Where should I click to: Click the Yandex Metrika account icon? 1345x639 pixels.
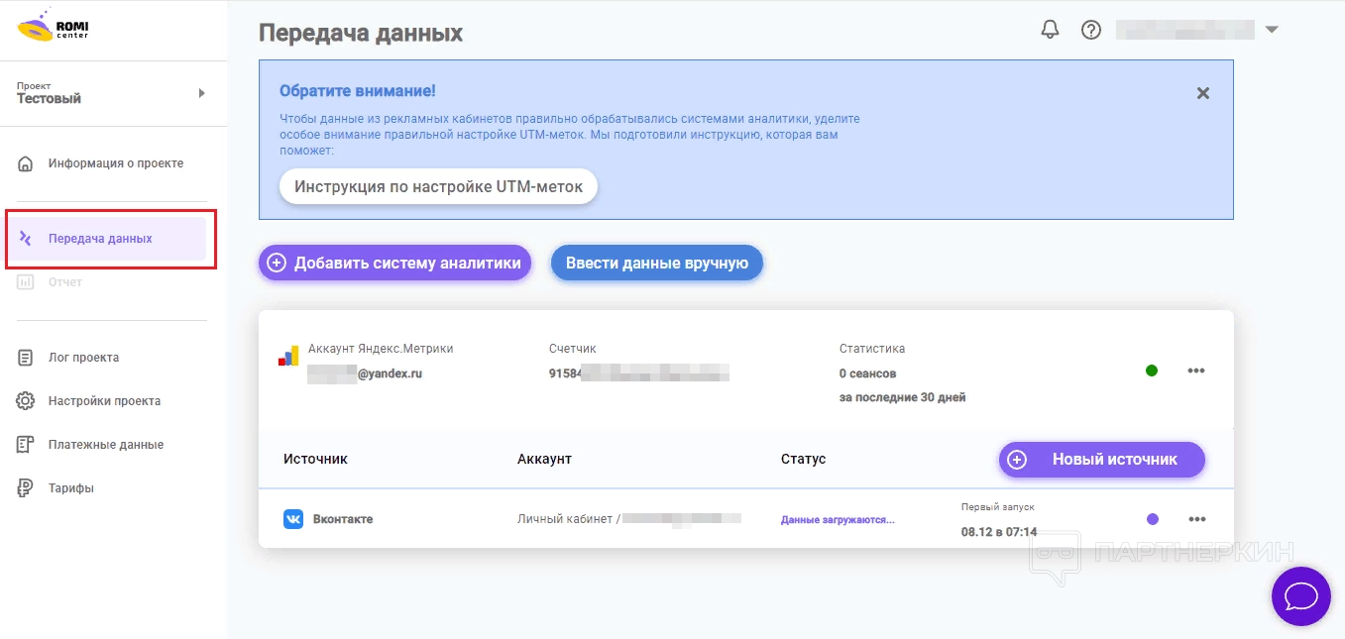(288, 358)
